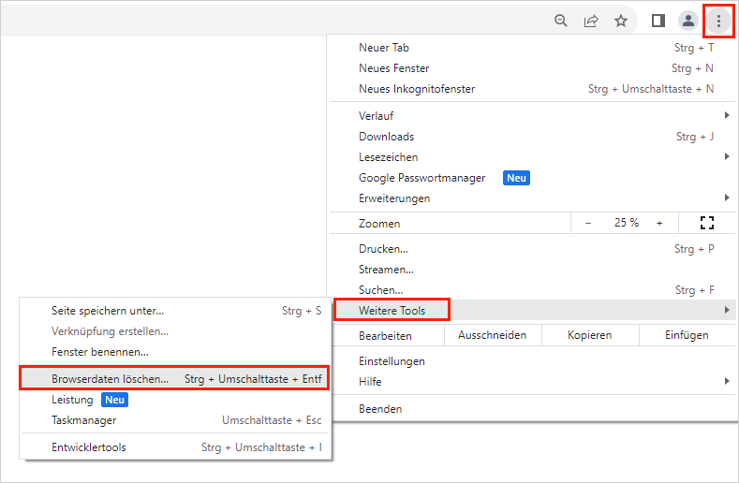
Task: Click the Einfügen button
Action: 687,335
